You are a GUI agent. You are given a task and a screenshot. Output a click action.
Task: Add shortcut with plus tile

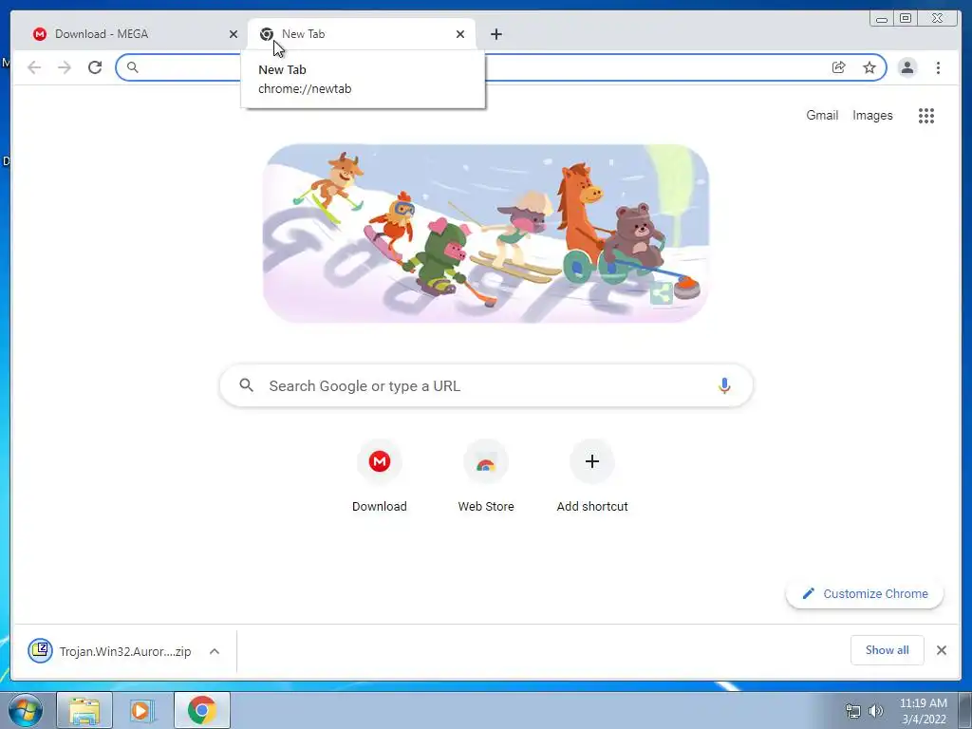click(x=592, y=477)
